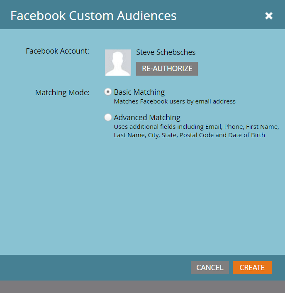Image resolution: width=285 pixels, height=293 pixels.
Task: Select the Basic Matching radio button
Action: [x=108, y=92]
